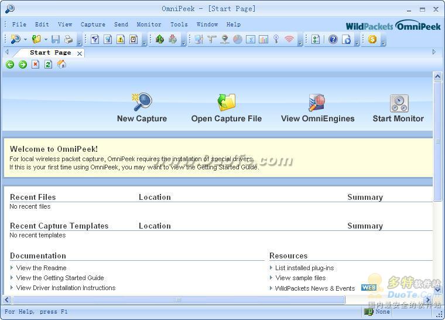The height and width of the screenshot is (320, 445).
Task: Go back with green left arrow
Action: tap(10, 64)
